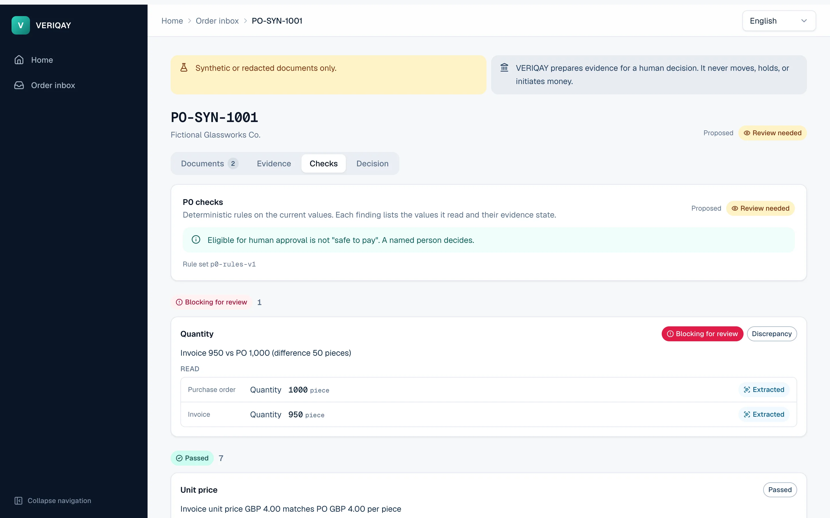Click alert icon in red Blocking for review badge
830x518 pixels.
[x=670, y=334]
